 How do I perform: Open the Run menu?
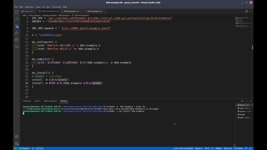48,7
